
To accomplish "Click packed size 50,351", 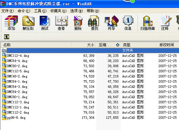I will pos(113,102).
